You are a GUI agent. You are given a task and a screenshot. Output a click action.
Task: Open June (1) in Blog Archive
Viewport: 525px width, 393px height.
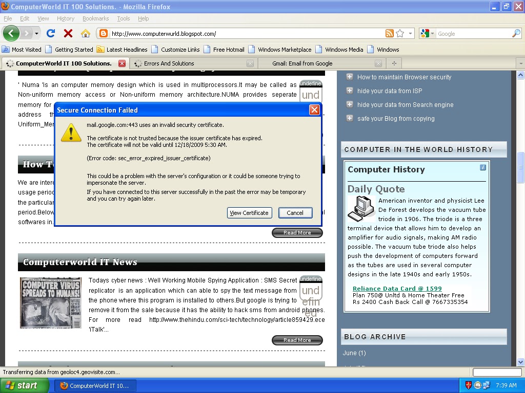pyautogui.click(x=354, y=353)
